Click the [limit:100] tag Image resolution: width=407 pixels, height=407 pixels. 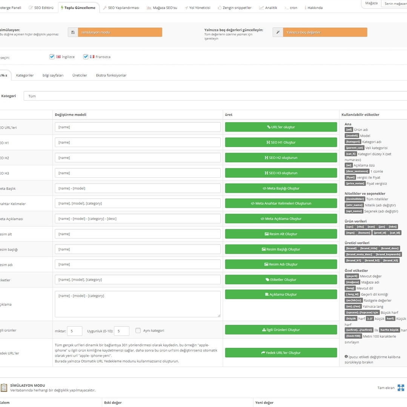pyautogui.click(x=353, y=336)
